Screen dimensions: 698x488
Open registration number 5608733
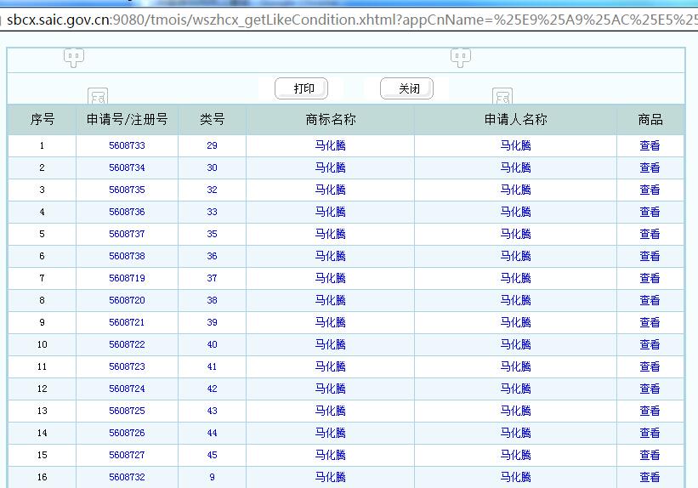(x=127, y=145)
